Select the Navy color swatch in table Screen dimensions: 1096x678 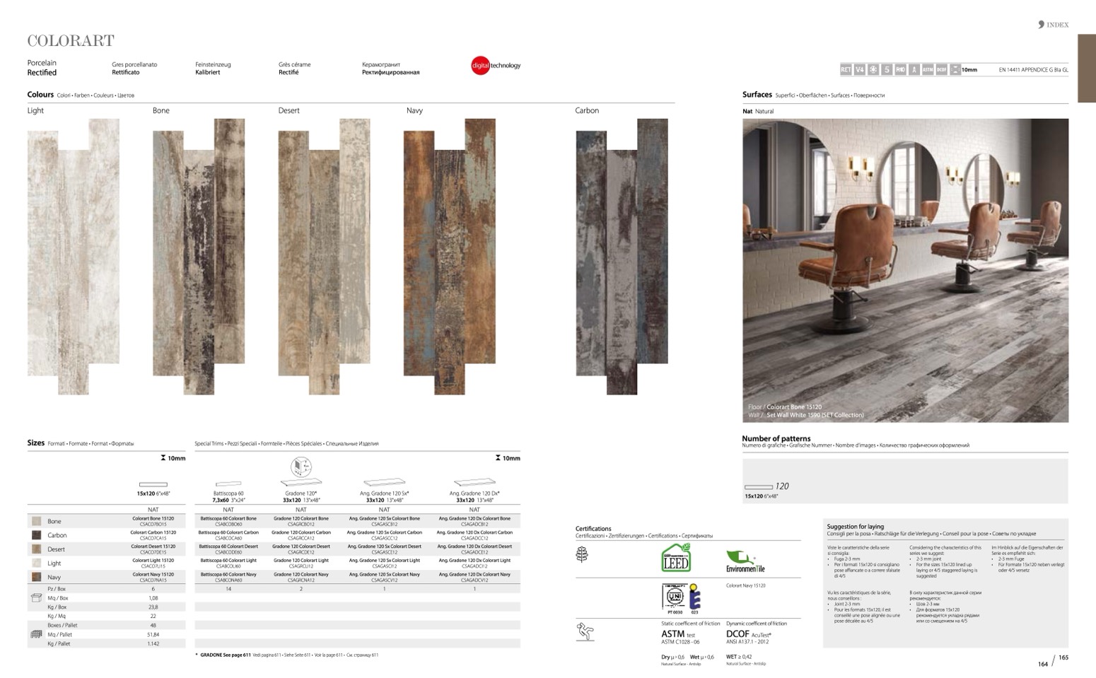(x=36, y=577)
